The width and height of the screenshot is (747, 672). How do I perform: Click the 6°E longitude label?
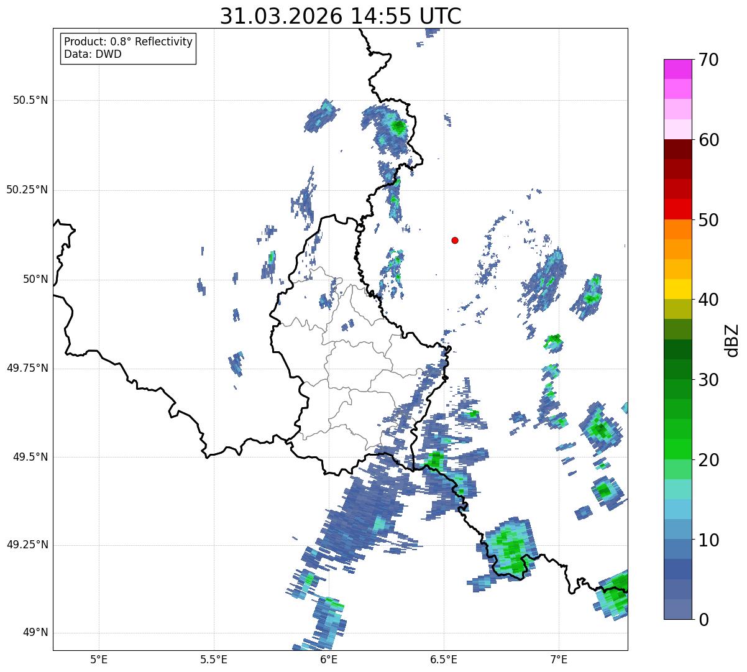pyautogui.click(x=329, y=659)
